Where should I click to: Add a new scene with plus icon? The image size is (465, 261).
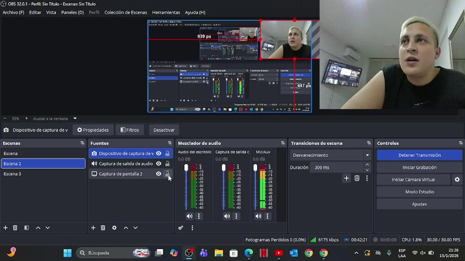(x=5, y=228)
